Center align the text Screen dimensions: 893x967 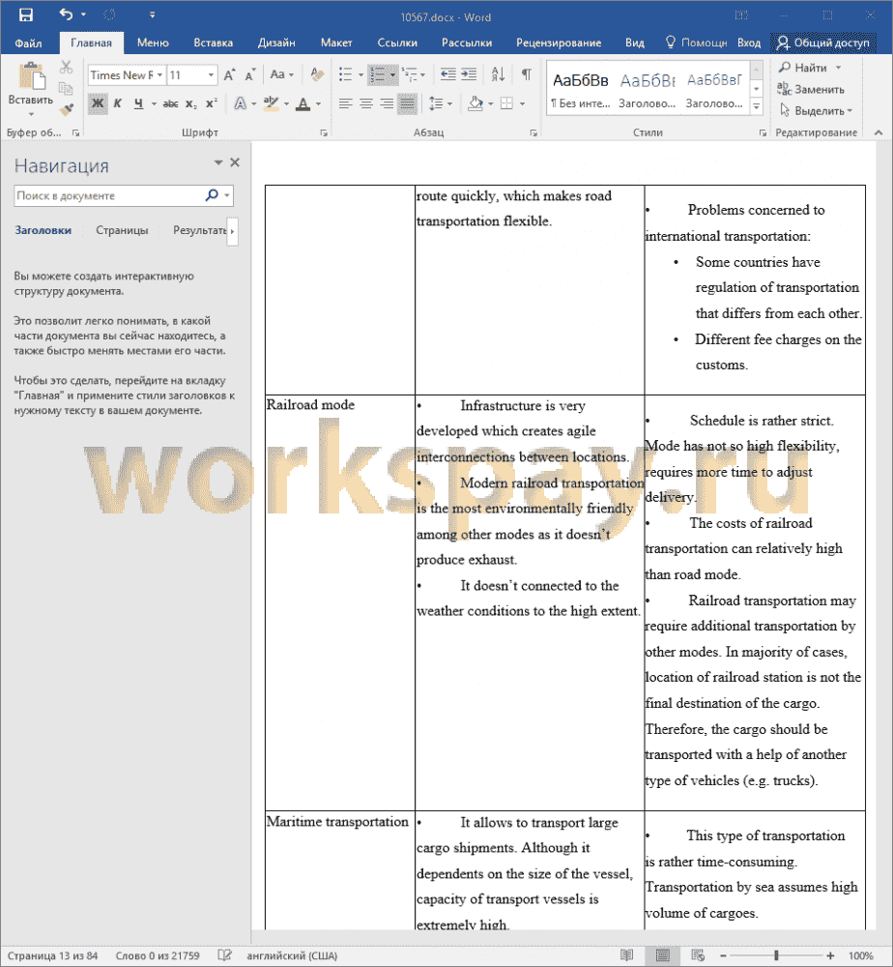point(366,103)
